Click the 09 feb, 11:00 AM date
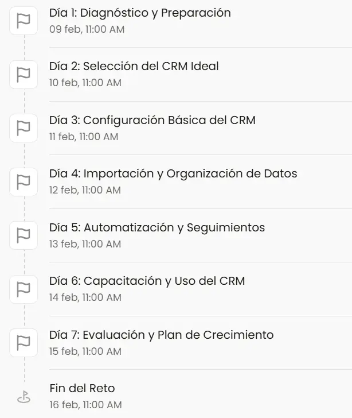 click(x=87, y=29)
